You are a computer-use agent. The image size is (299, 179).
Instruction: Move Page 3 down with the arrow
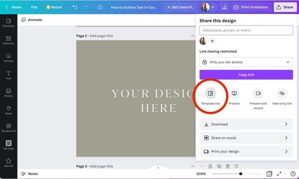201,166
